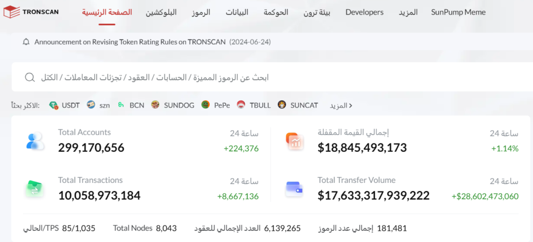Click the Total Transfer Volume label

click(357, 180)
